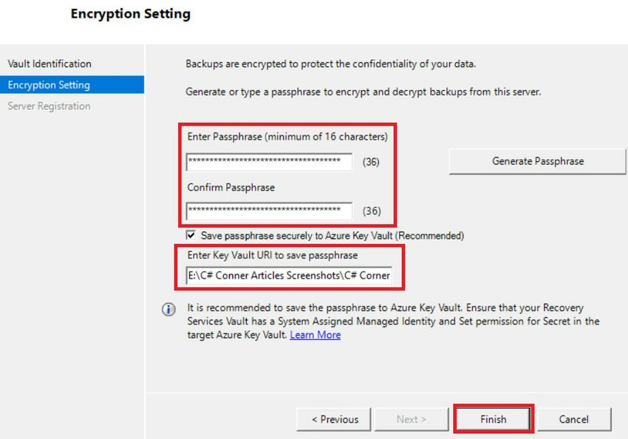The height and width of the screenshot is (439, 628).
Task: Click the Enter Passphrase input field
Action: (x=268, y=161)
